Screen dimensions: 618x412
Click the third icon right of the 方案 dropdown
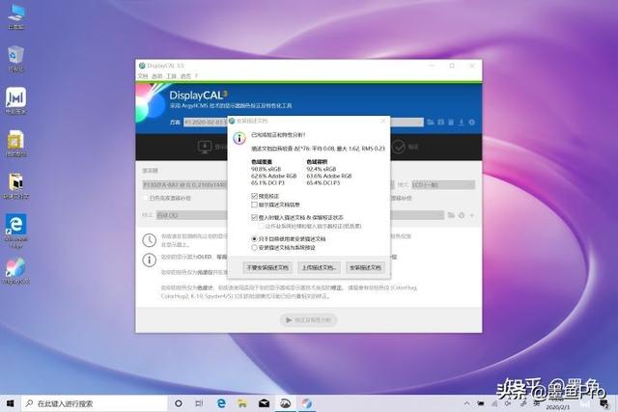tap(451, 123)
